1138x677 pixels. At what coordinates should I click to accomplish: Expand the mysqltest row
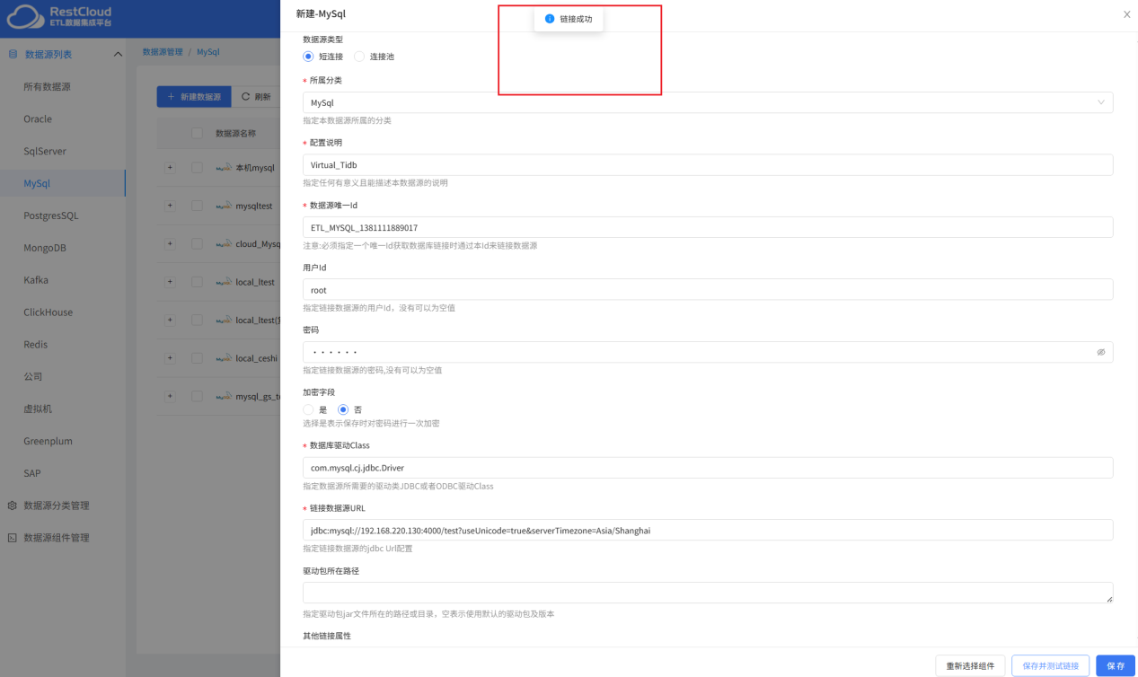point(170,206)
